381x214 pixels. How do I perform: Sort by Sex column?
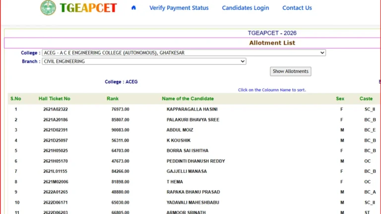coord(340,99)
